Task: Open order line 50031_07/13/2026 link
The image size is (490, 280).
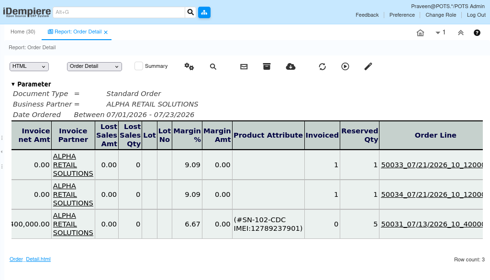Action: [x=432, y=224]
